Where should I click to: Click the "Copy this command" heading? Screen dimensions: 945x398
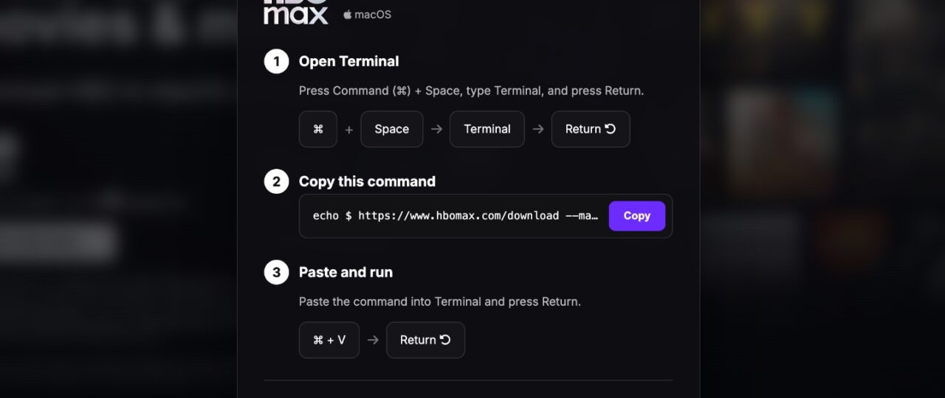pyautogui.click(x=367, y=181)
